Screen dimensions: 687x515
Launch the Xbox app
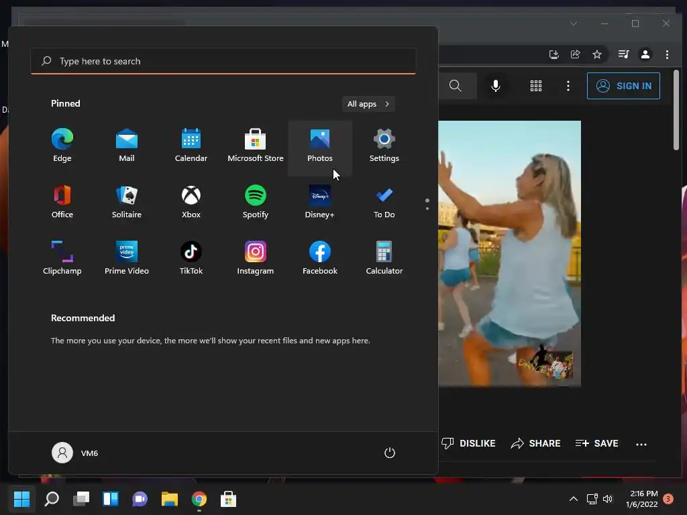coord(191,203)
